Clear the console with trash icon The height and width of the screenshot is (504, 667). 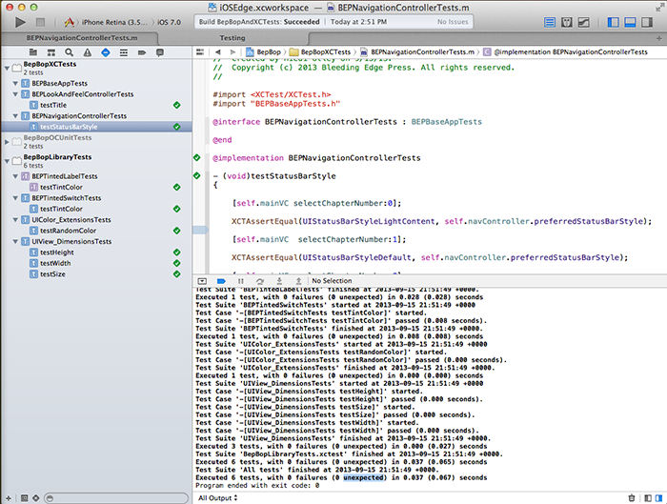click(632, 498)
